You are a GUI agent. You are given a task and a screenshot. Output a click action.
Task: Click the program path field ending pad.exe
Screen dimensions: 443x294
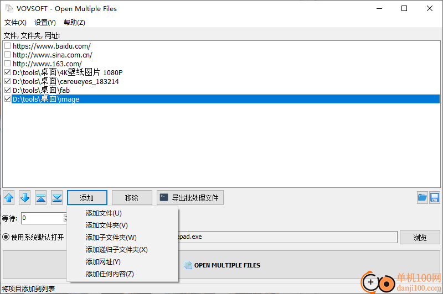tap(287, 237)
